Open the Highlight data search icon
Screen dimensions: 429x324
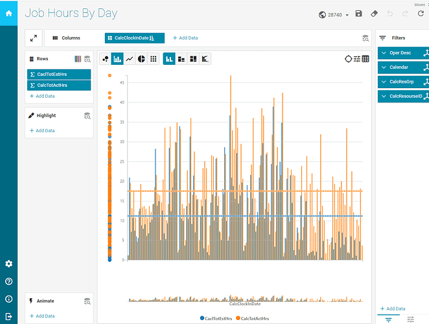tap(87, 116)
